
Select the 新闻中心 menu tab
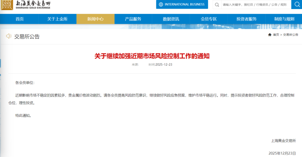95,19
